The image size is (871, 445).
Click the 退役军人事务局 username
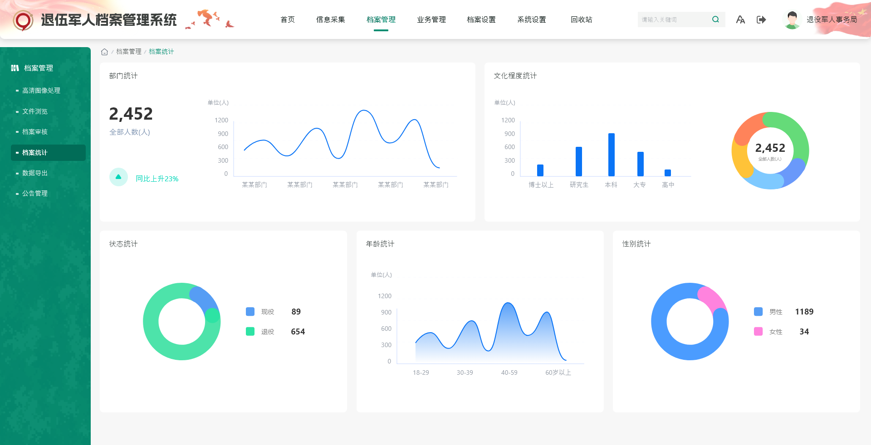click(x=832, y=19)
